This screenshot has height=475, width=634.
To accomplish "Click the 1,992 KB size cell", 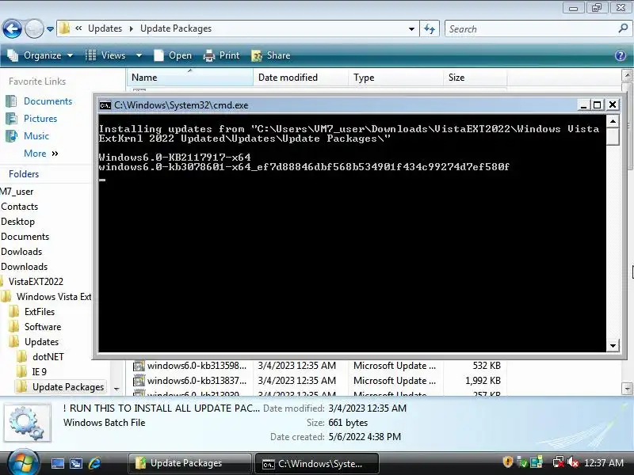I will click(x=483, y=381).
